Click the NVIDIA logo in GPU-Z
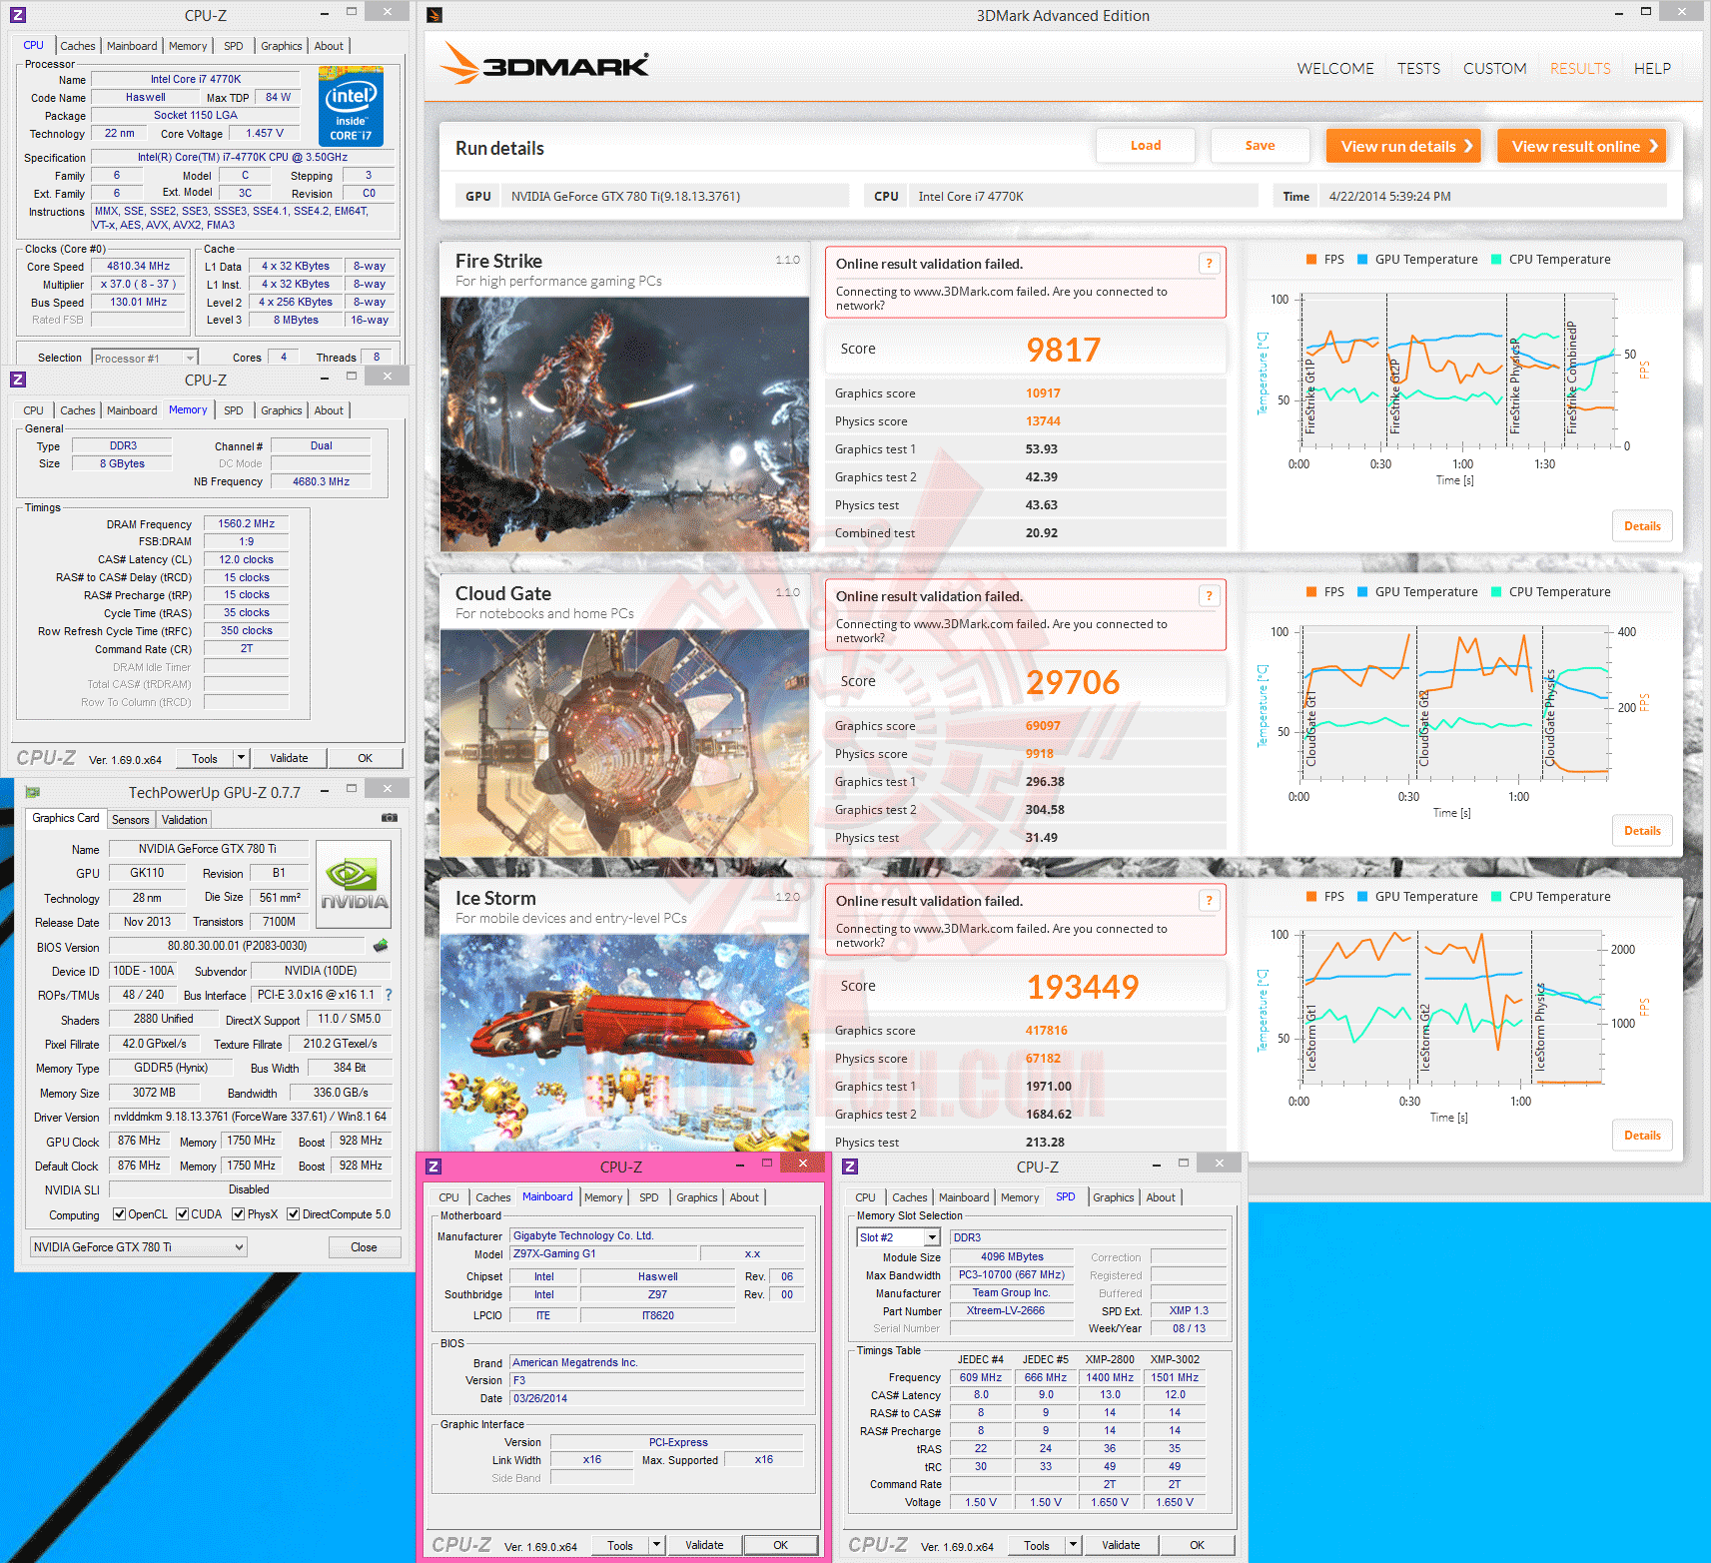The height and width of the screenshot is (1563, 1711). pos(354,885)
